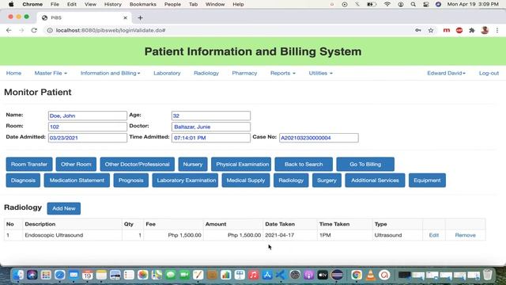Open the Radiology nav item
This screenshot has height=285, width=506.
206,73
